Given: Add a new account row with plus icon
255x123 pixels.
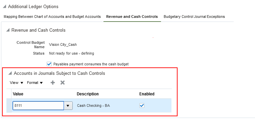Looking at the screenshot, I should point(53,83).
